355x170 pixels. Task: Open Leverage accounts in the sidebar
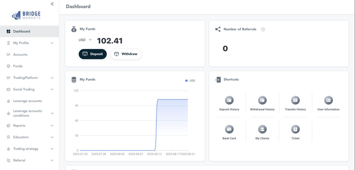click(27, 101)
